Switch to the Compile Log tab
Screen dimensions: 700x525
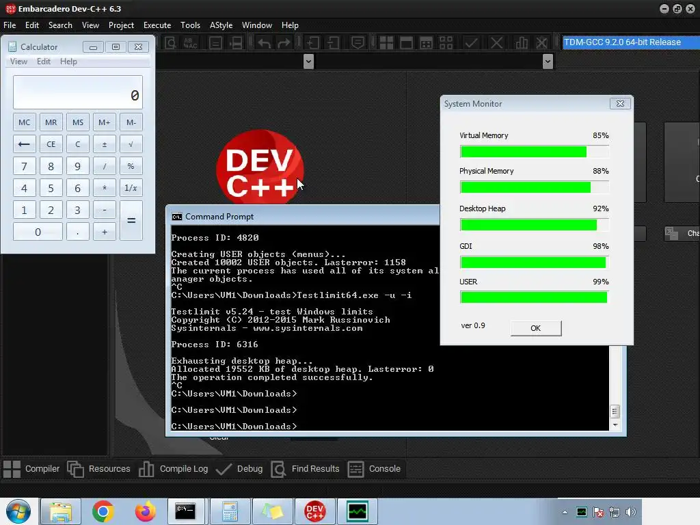coord(173,469)
